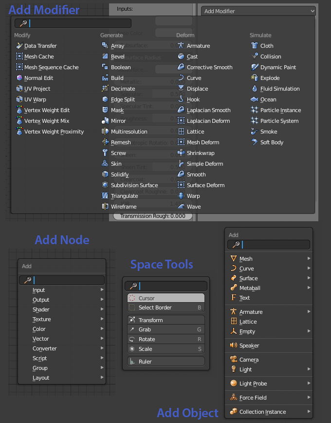Click the Add Node search field
331x423 pixels.
point(62,280)
